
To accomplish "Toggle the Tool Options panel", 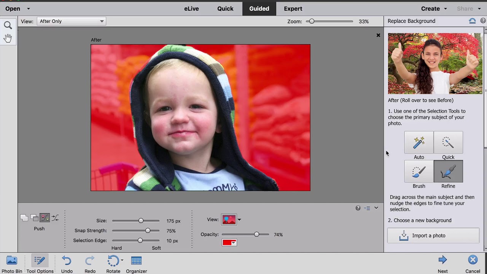I will click(40, 264).
